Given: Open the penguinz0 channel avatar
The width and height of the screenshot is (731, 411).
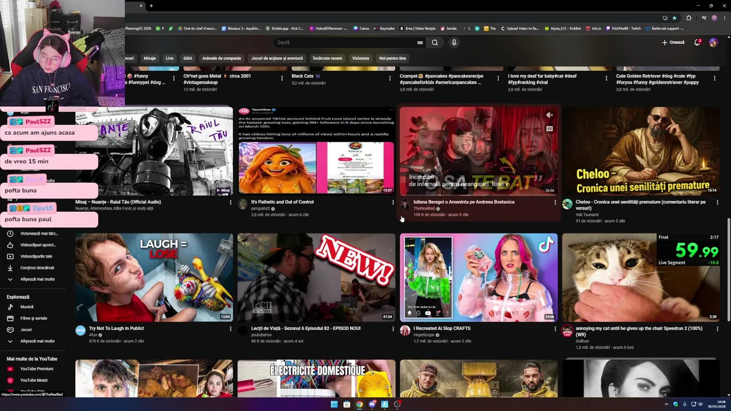Looking at the screenshot, I should tap(243, 204).
